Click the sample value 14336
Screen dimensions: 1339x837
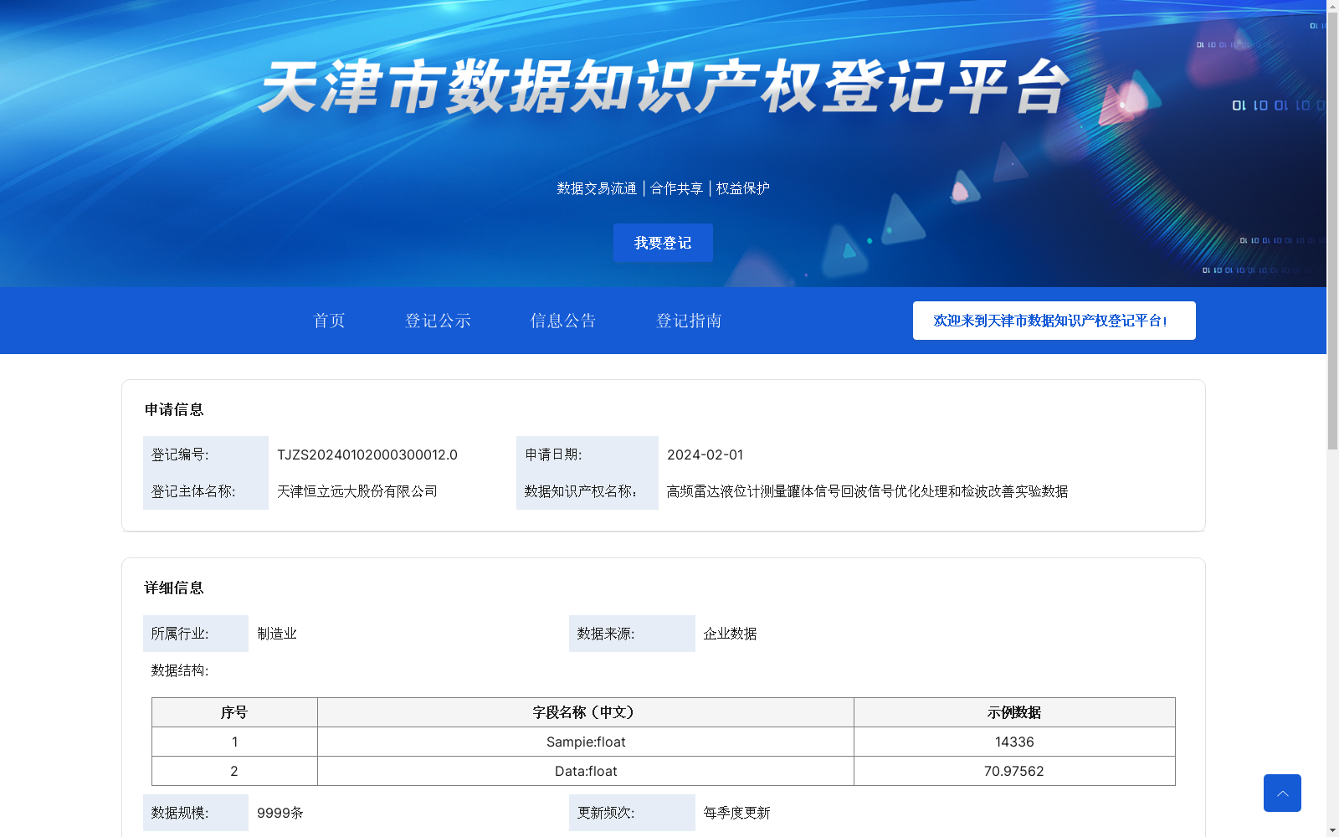[1014, 742]
